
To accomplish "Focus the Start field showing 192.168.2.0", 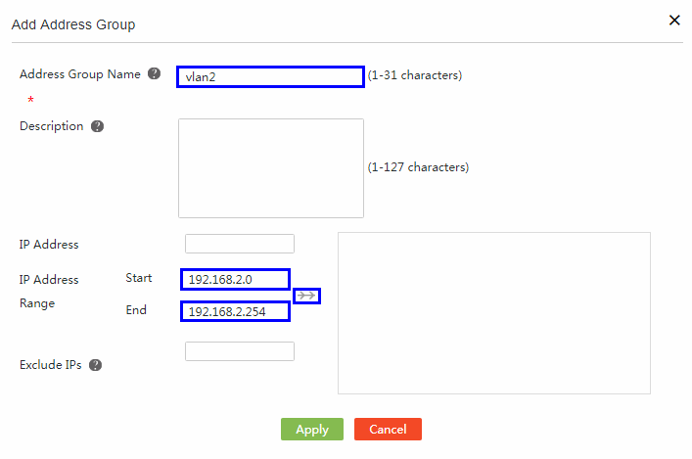I will [x=235, y=279].
